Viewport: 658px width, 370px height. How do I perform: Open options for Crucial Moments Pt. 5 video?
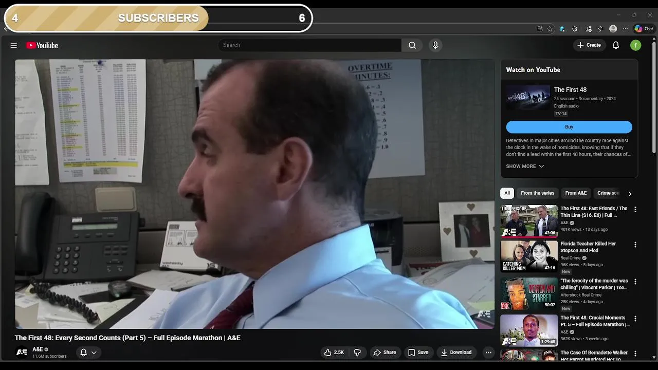coord(635,319)
